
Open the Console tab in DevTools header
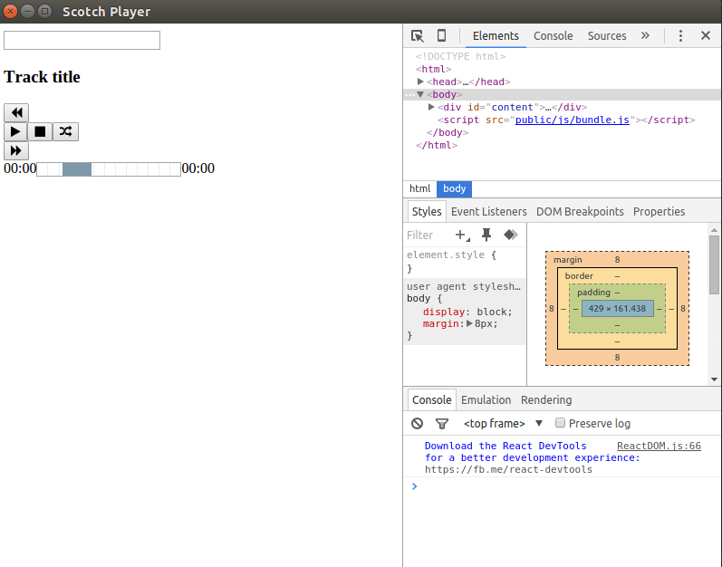point(553,36)
